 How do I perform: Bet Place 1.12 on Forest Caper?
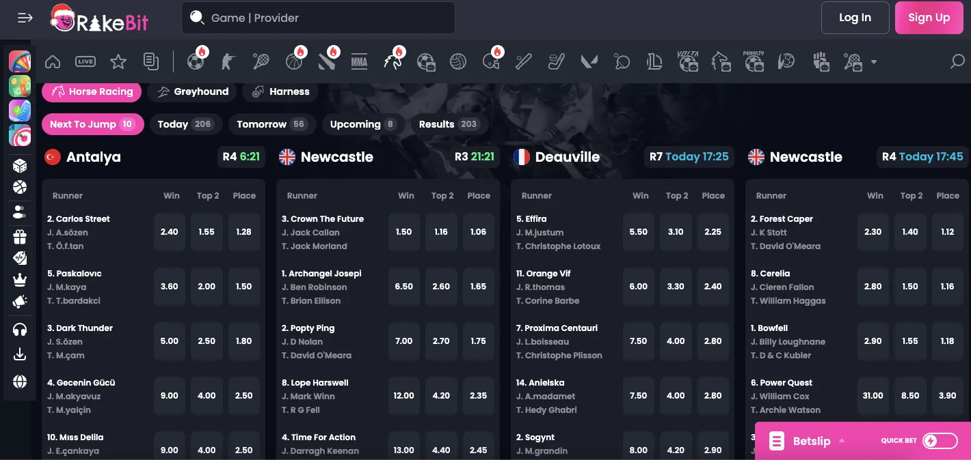948,232
